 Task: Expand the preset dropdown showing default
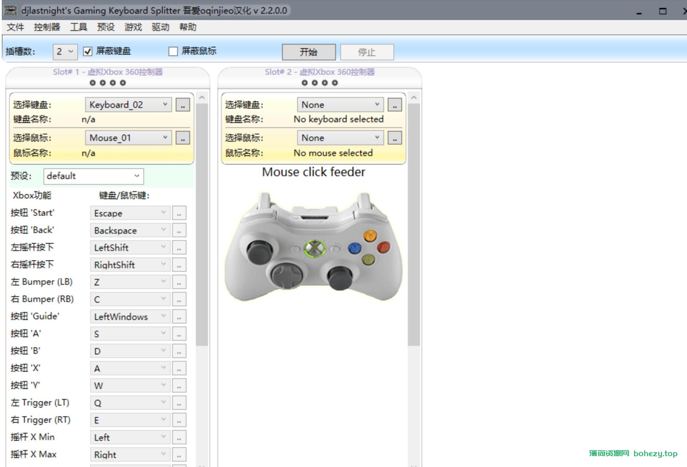coord(93,176)
